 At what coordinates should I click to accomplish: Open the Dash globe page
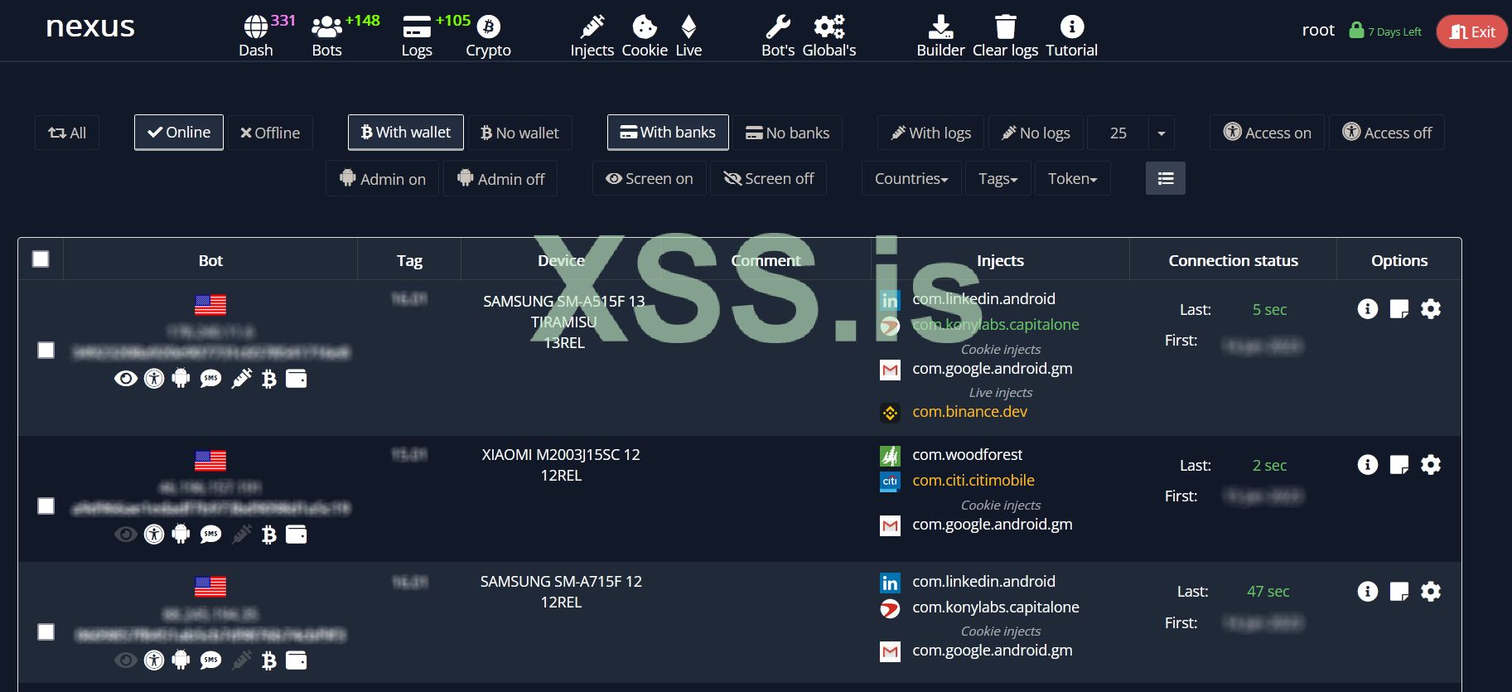click(256, 36)
